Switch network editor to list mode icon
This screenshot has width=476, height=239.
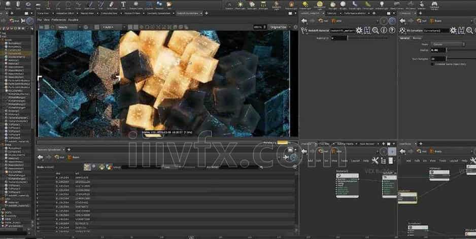coord(383,161)
